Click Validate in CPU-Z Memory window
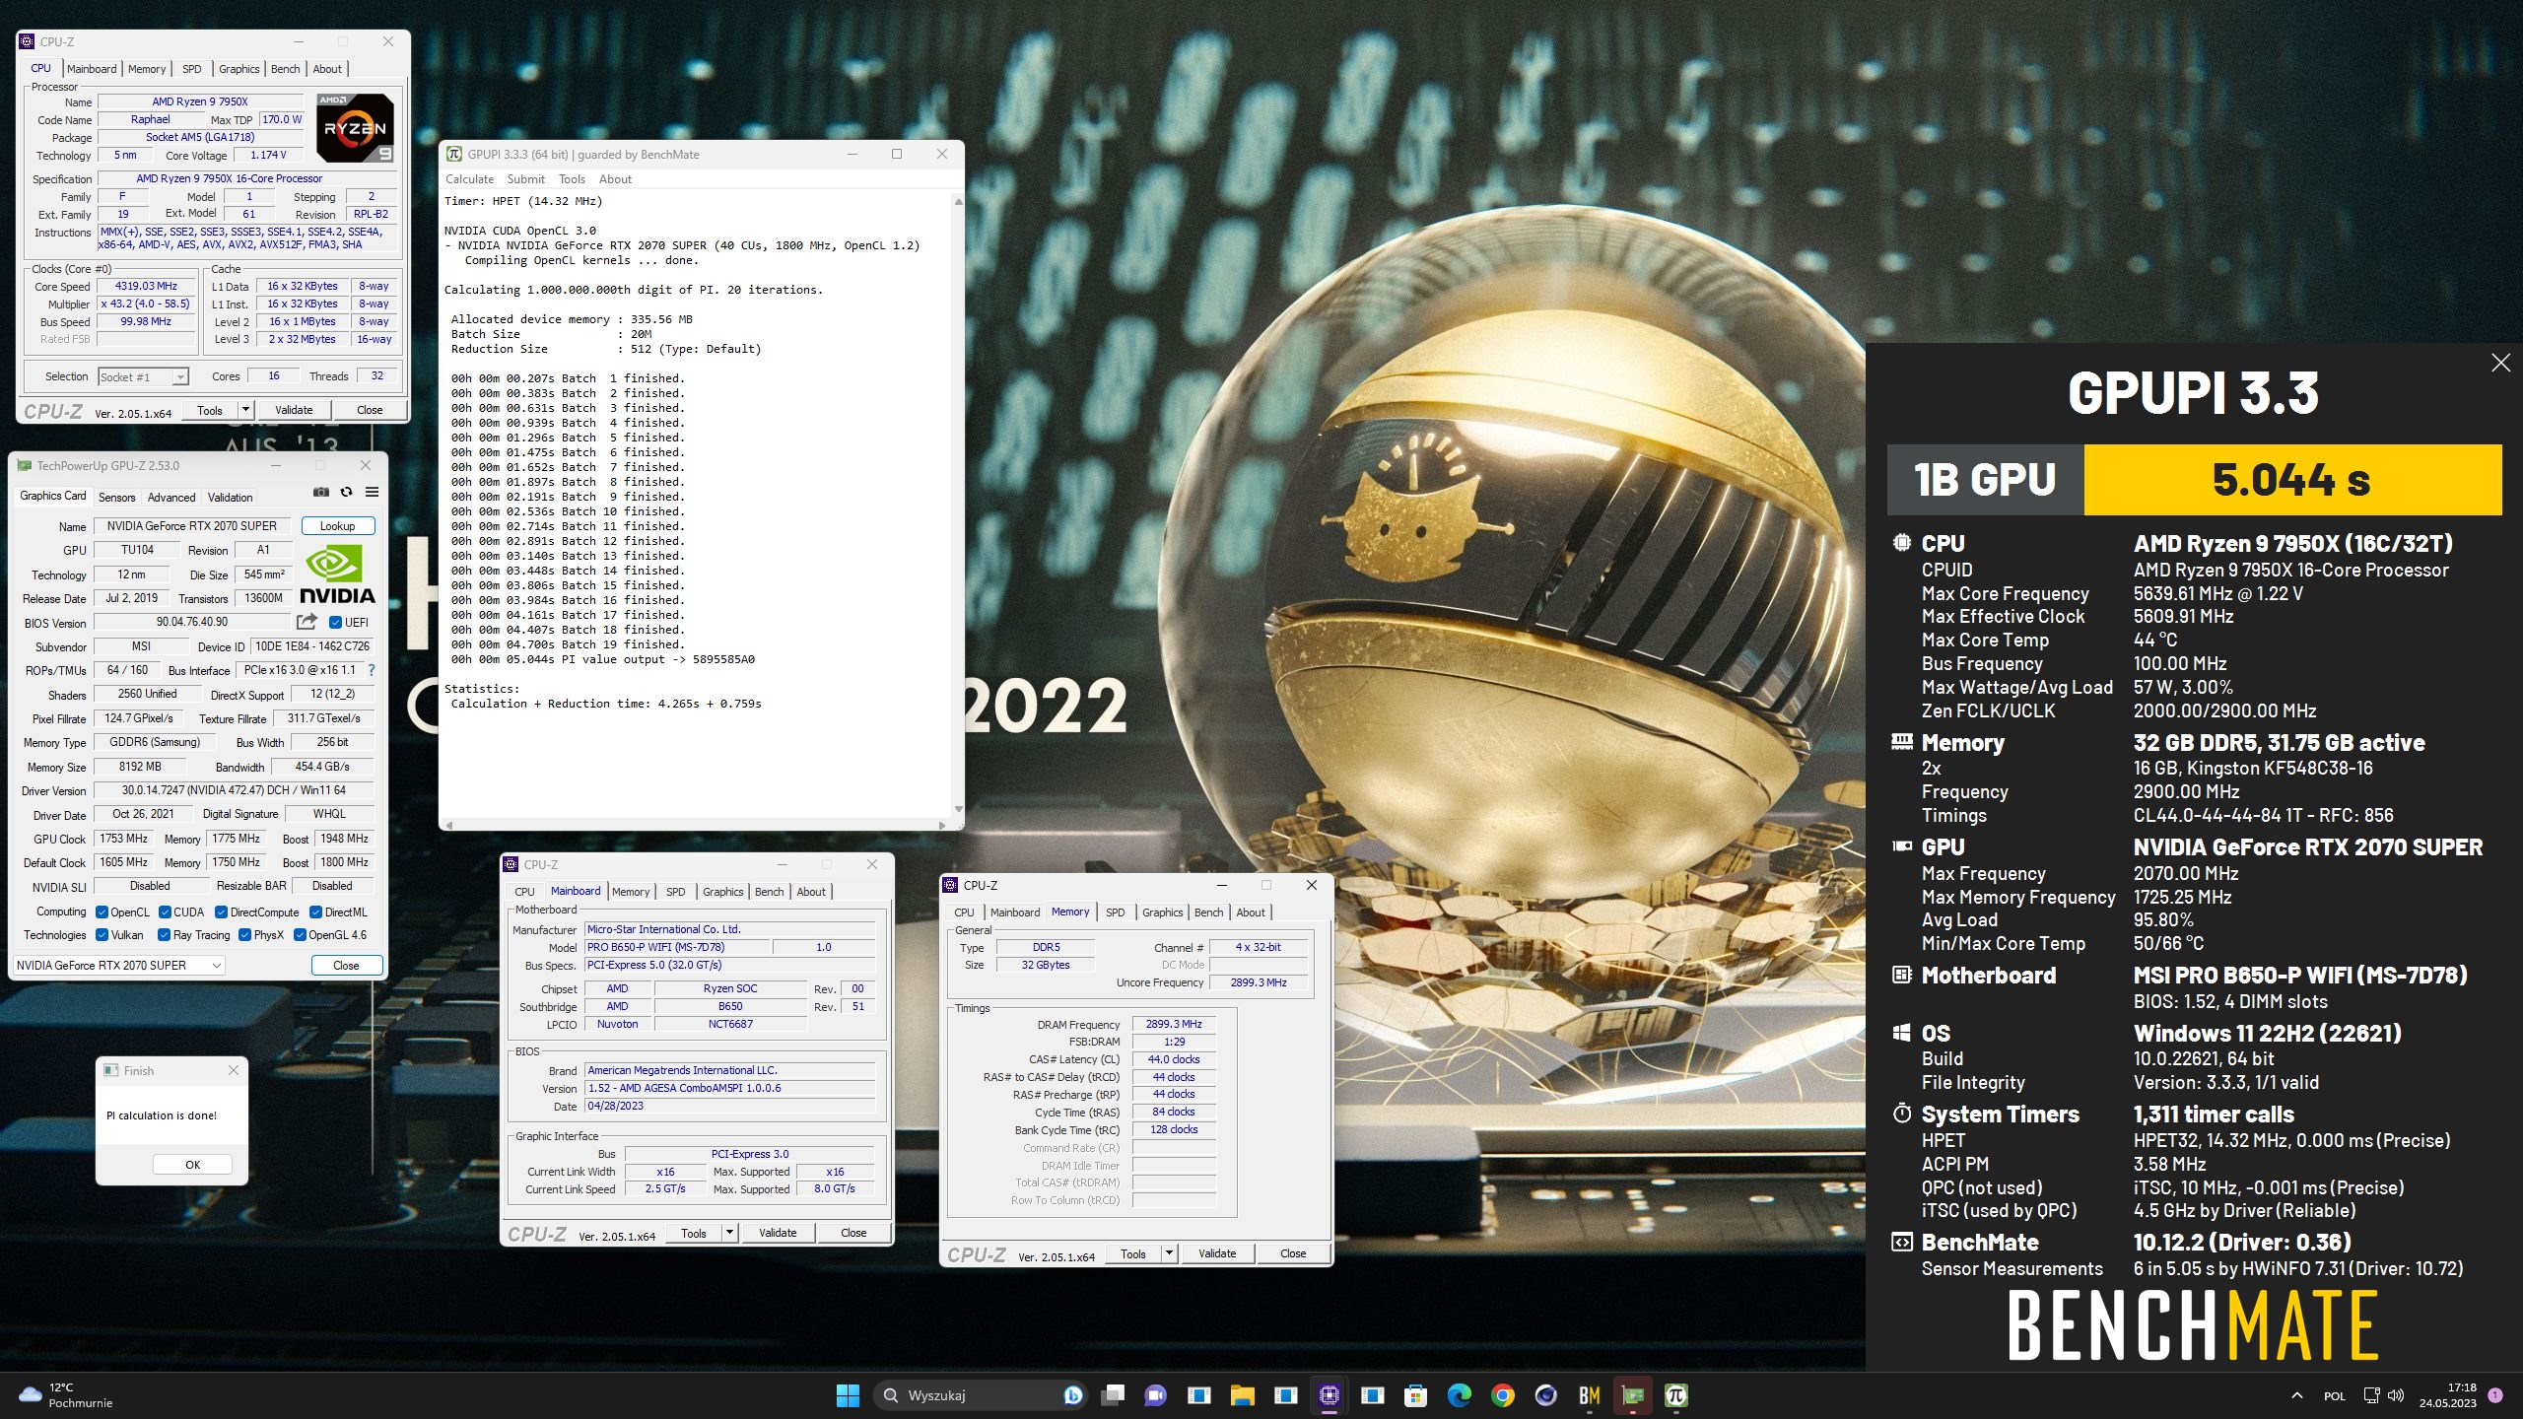 1217,1253
